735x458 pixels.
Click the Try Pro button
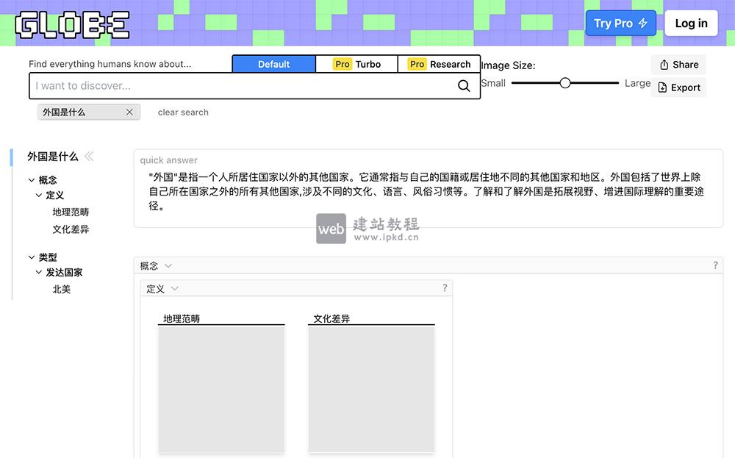pyautogui.click(x=620, y=23)
